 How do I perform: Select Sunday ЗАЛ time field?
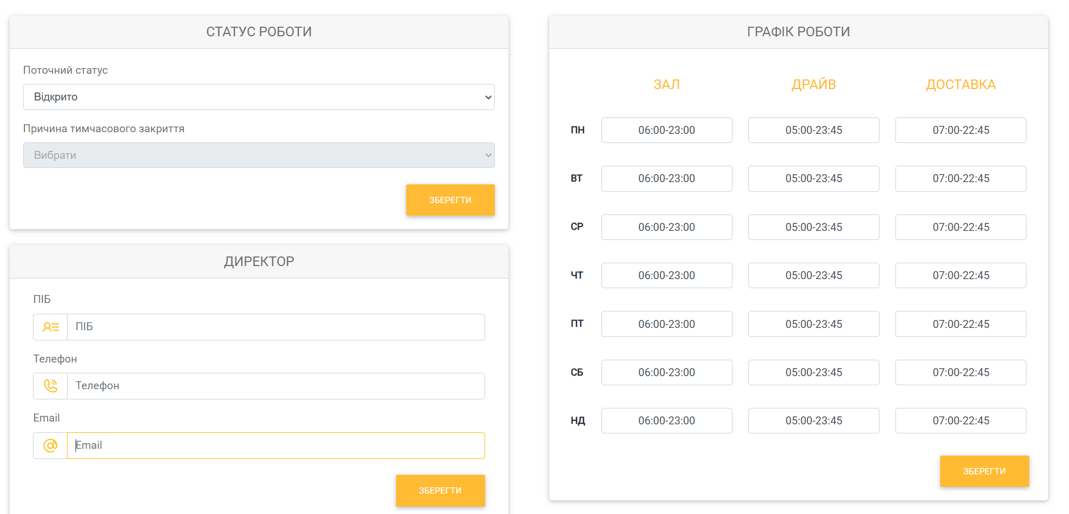point(666,421)
